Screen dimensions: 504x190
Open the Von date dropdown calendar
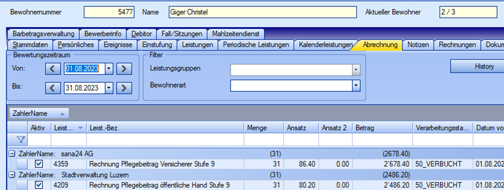(109, 68)
